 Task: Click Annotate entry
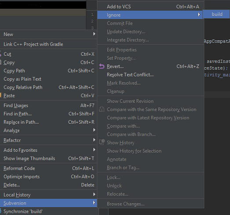pos(150,159)
